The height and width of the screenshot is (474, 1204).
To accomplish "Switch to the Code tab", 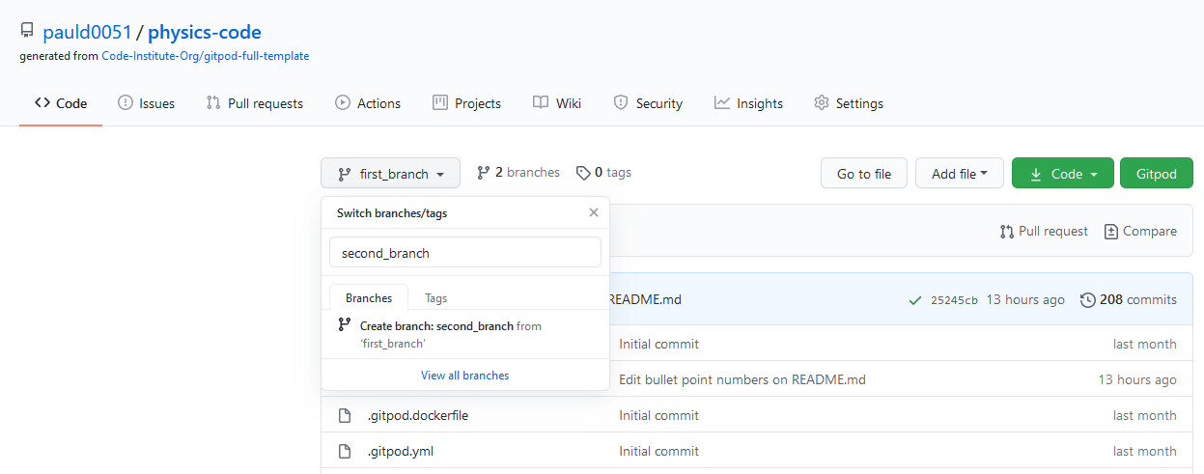I will (x=61, y=103).
